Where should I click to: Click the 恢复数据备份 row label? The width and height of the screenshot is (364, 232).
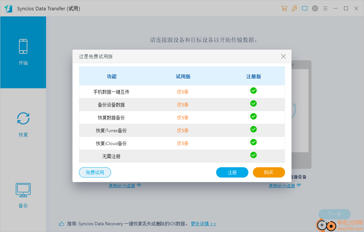click(111, 118)
